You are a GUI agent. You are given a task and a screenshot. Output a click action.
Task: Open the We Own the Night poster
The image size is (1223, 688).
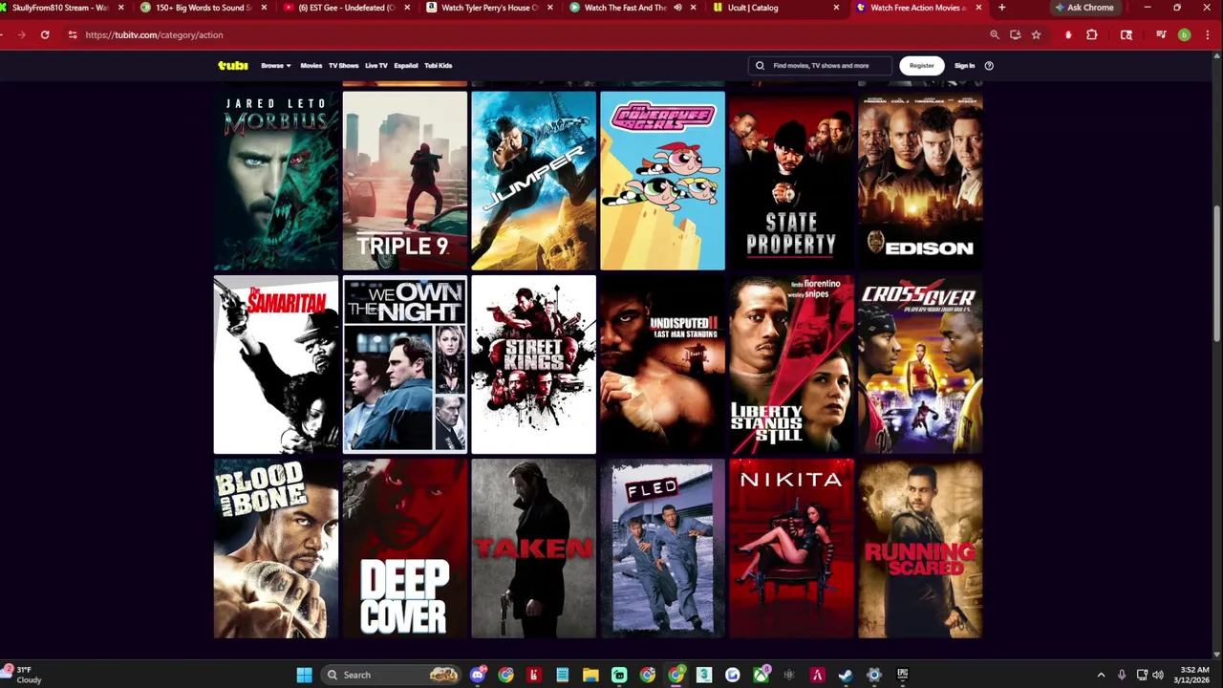pos(404,365)
